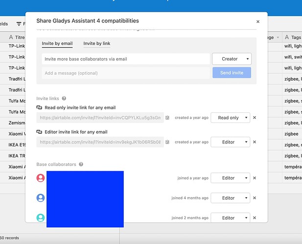Open the Read only permission dropdown
The height and width of the screenshot is (244, 302).
(231, 118)
